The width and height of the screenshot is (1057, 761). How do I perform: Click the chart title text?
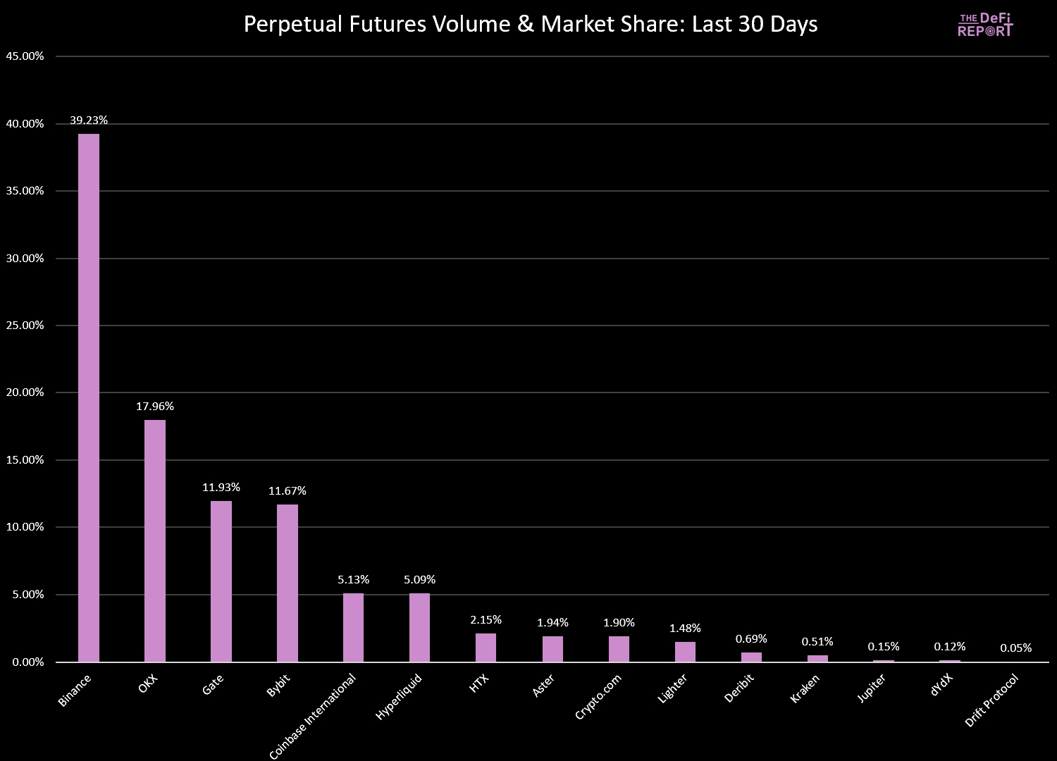pos(530,24)
